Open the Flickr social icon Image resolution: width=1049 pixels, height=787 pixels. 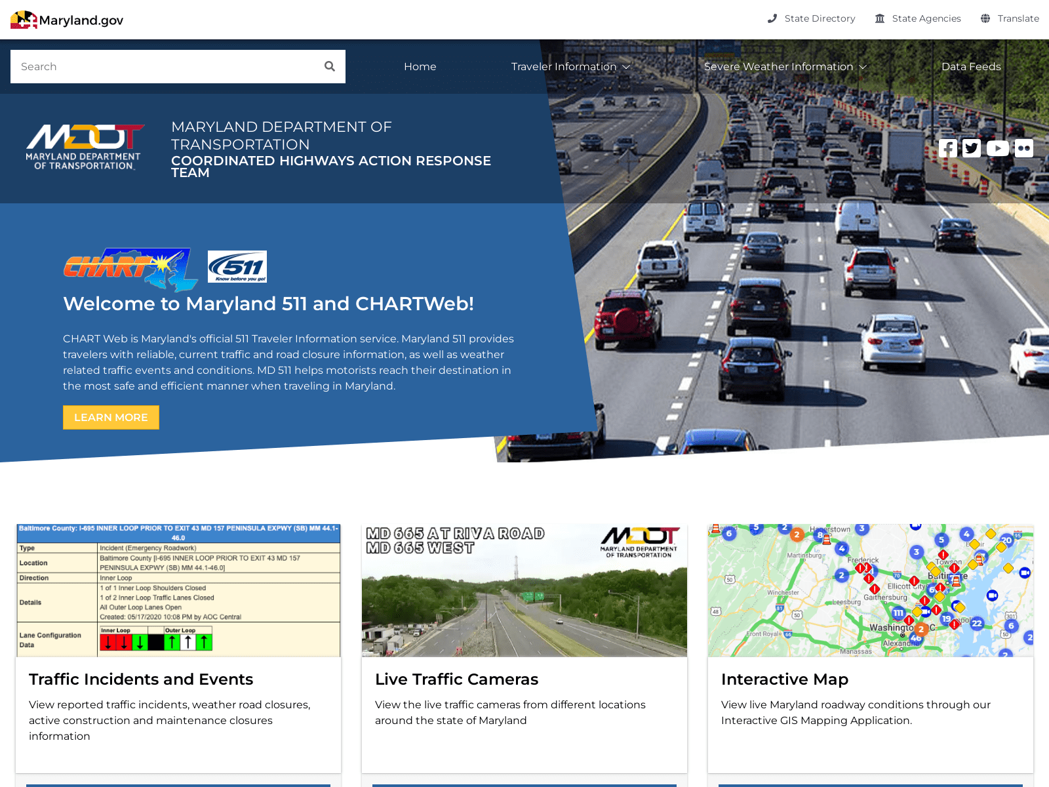(x=1024, y=148)
